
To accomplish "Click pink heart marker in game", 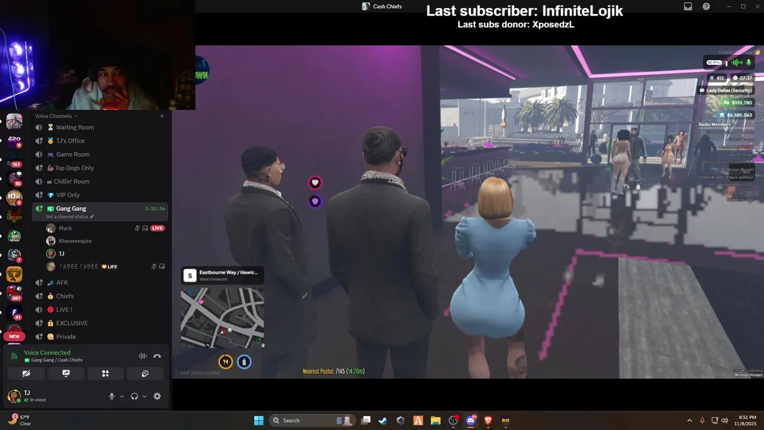I will tap(315, 183).
